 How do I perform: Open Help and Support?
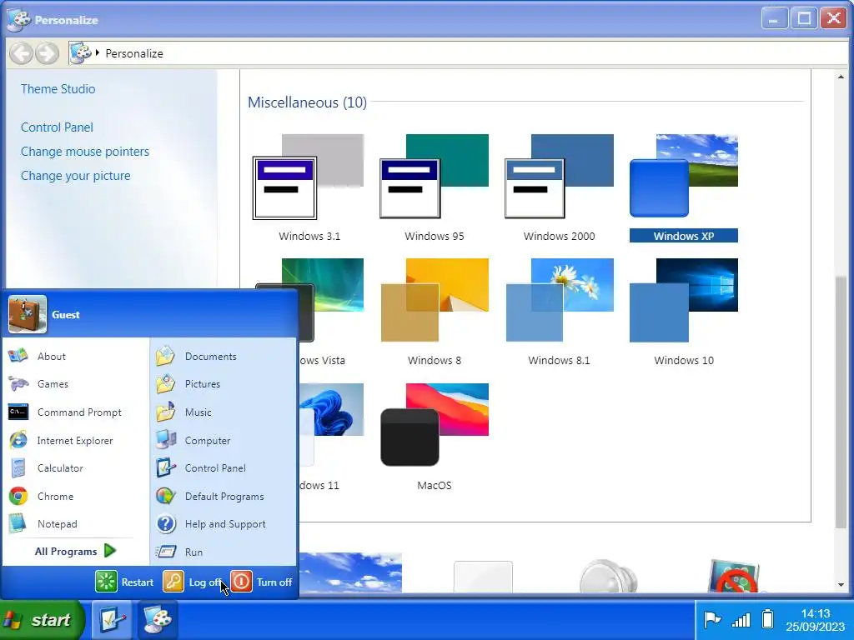coord(224,524)
